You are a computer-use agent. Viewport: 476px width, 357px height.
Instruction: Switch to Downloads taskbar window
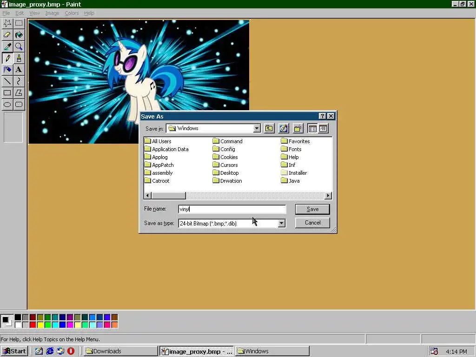pyautogui.click(x=120, y=351)
